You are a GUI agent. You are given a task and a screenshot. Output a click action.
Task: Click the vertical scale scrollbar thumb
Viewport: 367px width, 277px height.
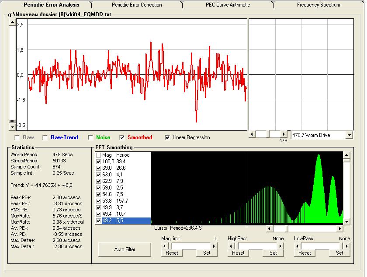point(12,121)
